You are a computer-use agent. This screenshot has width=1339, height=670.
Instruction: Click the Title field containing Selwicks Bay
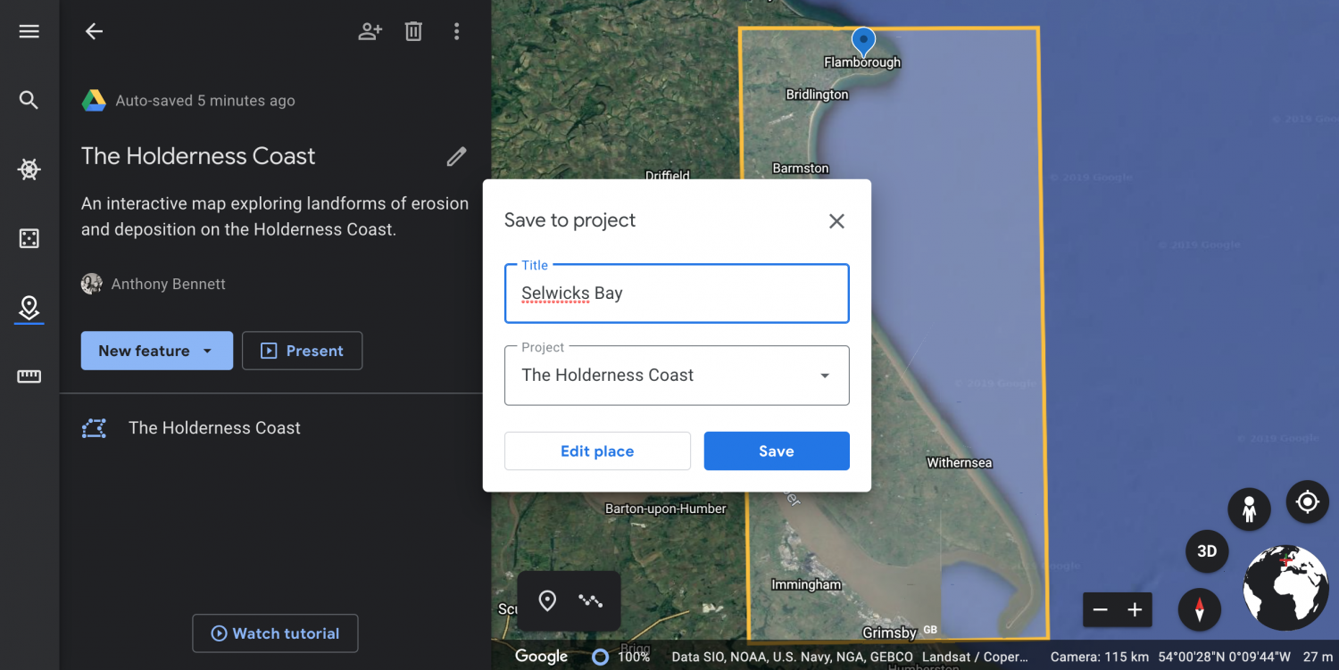pyautogui.click(x=677, y=293)
